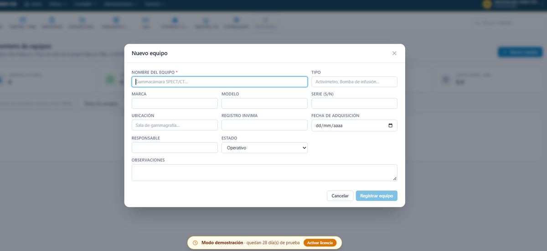Image resolution: width=547 pixels, height=251 pixels.
Task: Close the Nuevo equipo dialog
Action: click(x=394, y=53)
